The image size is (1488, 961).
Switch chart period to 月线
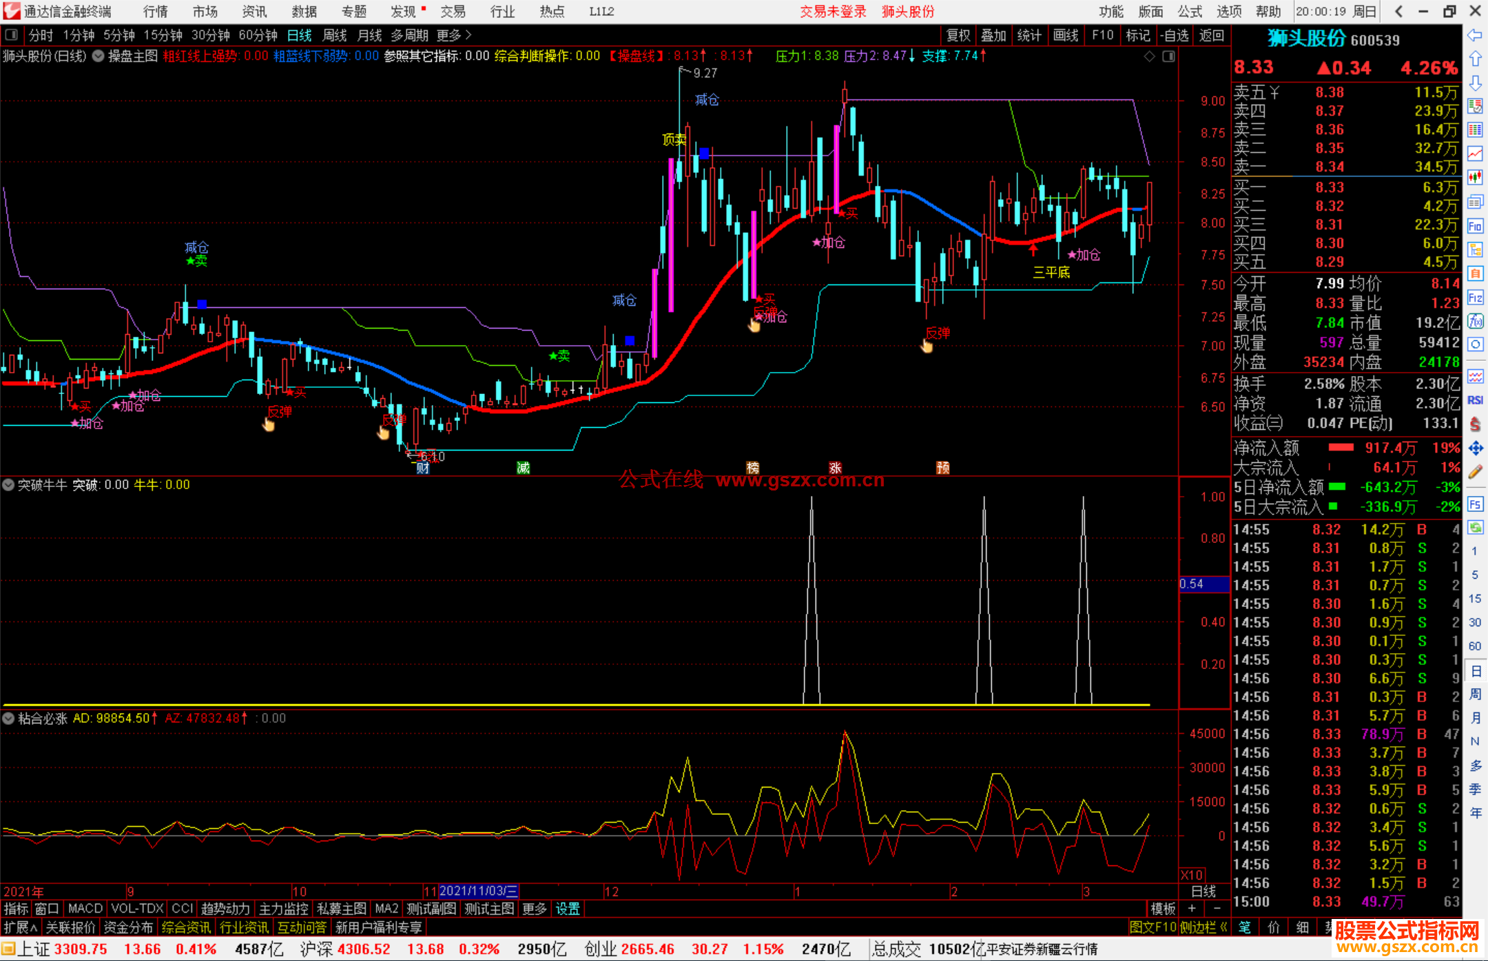coord(369,35)
